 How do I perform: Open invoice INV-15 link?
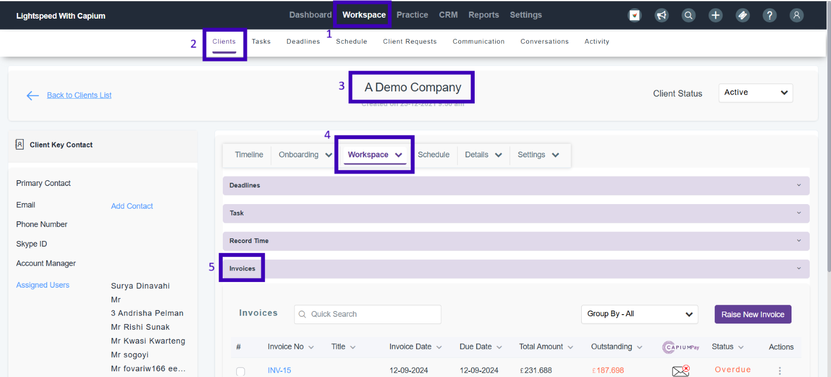279,370
